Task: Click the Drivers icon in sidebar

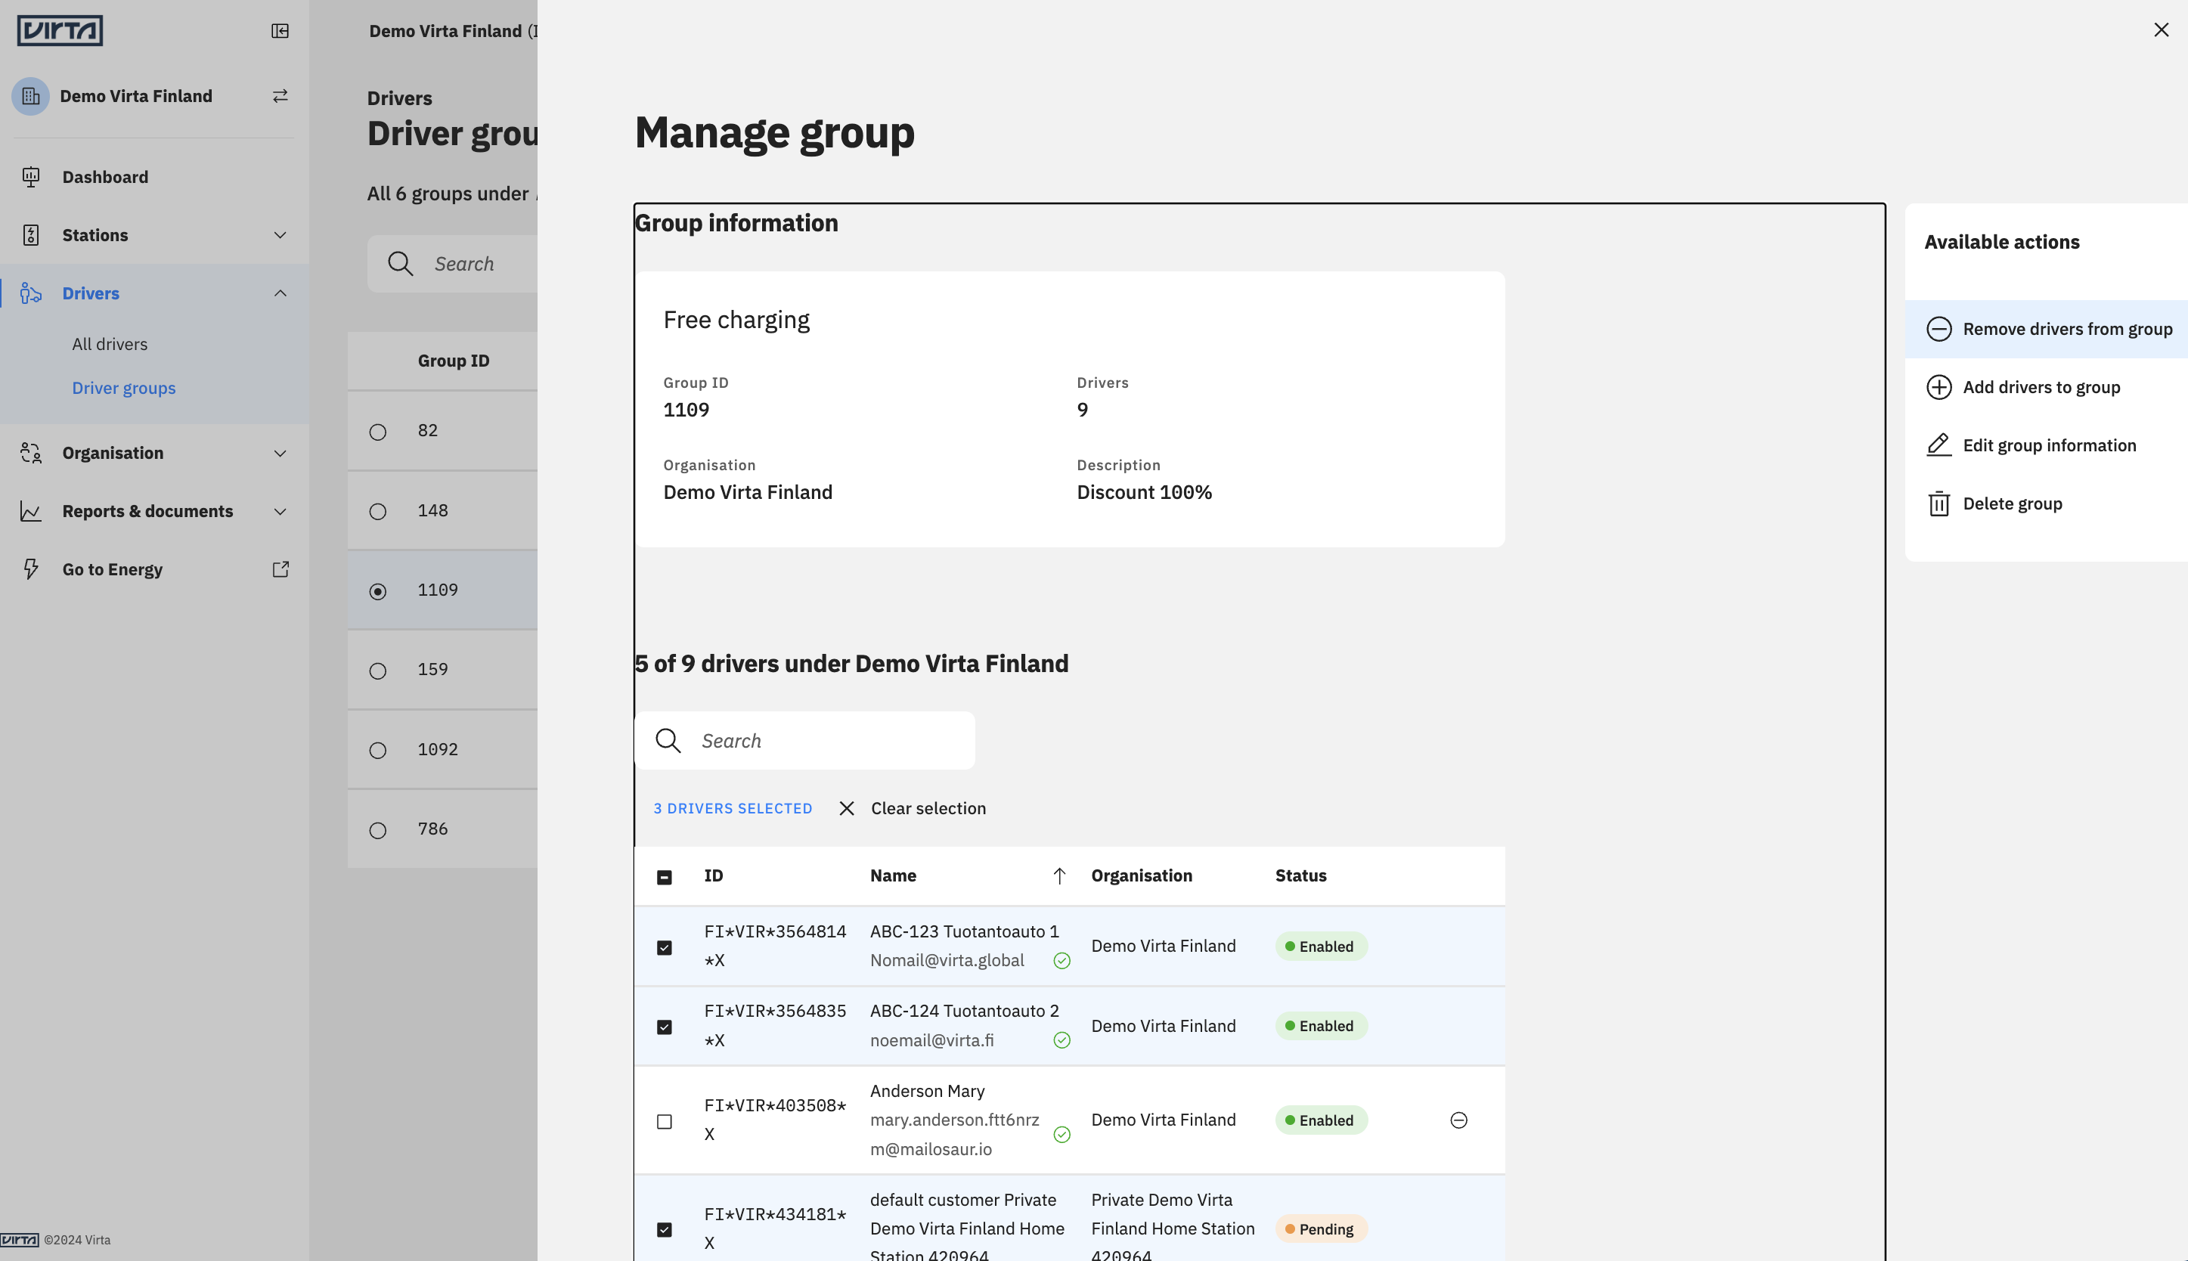Action: point(31,293)
